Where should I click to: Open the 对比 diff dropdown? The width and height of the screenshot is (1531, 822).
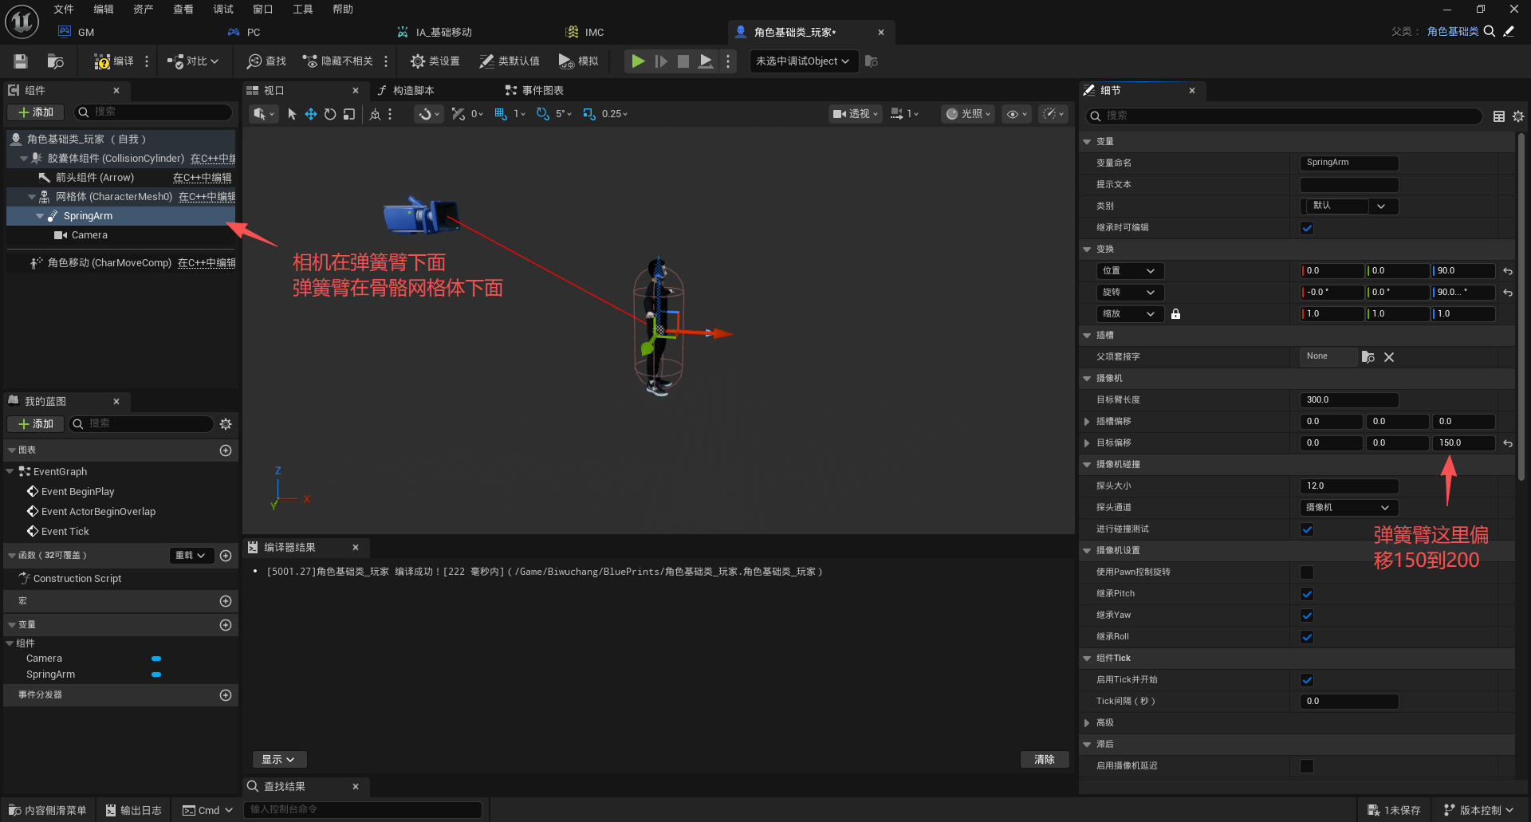pos(192,61)
